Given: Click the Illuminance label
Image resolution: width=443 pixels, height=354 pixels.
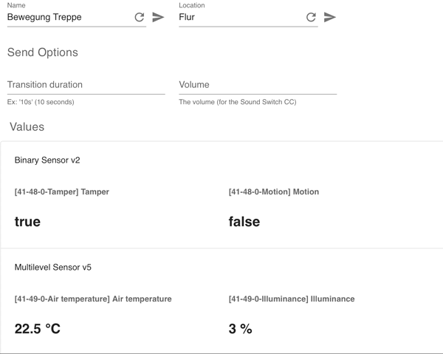Looking at the screenshot, I should pyautogui.click(x=292, y=299).
